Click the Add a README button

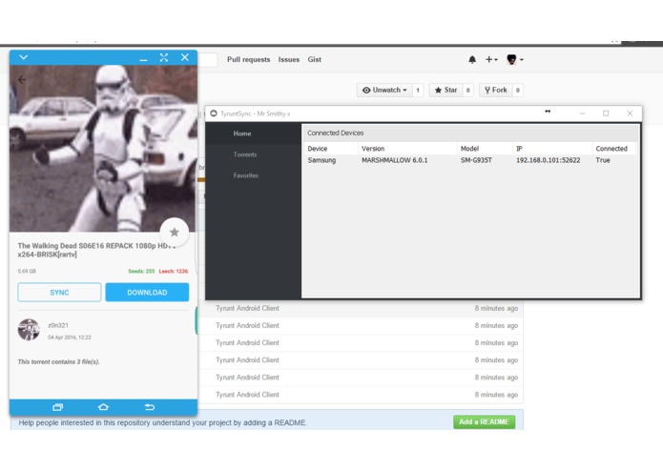[485, 422]
